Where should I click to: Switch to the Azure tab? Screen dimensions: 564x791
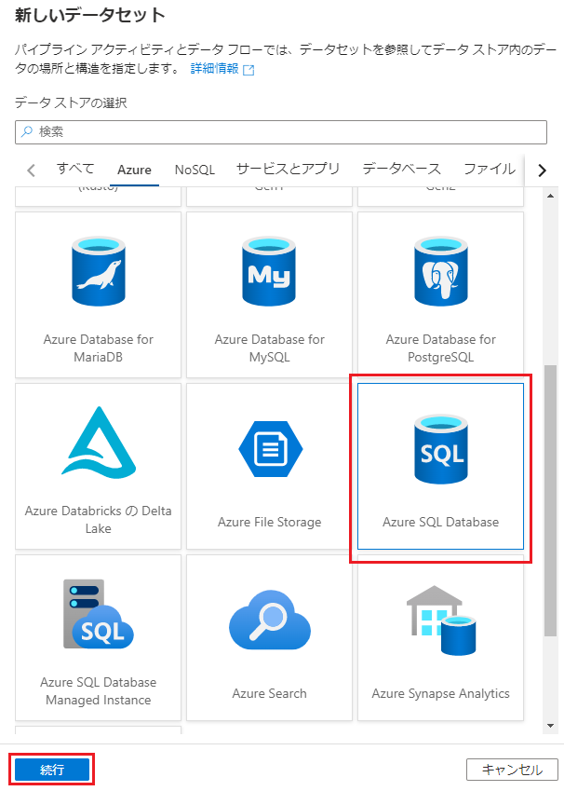[134, 170]
